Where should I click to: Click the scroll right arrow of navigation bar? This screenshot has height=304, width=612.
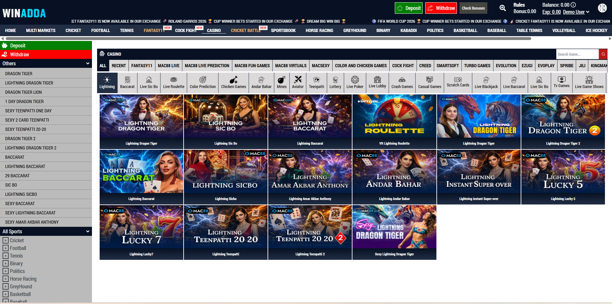610,38
